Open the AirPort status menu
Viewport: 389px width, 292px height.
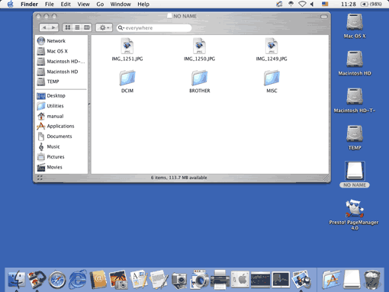[x=302, y=4]
